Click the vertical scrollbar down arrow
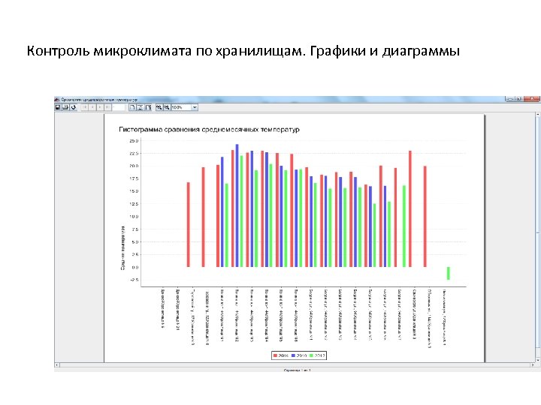This screenshot has width=541, height=405. pyautogui.click(x=538, y=360)
